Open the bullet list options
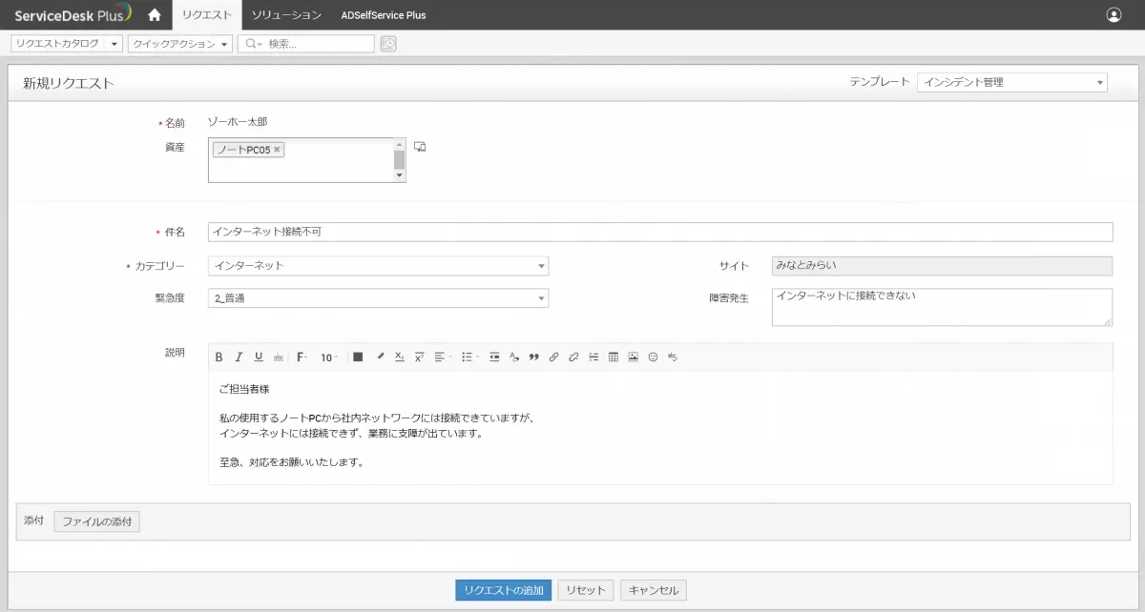Viewport: 1145px width, 612px height. 469,357
